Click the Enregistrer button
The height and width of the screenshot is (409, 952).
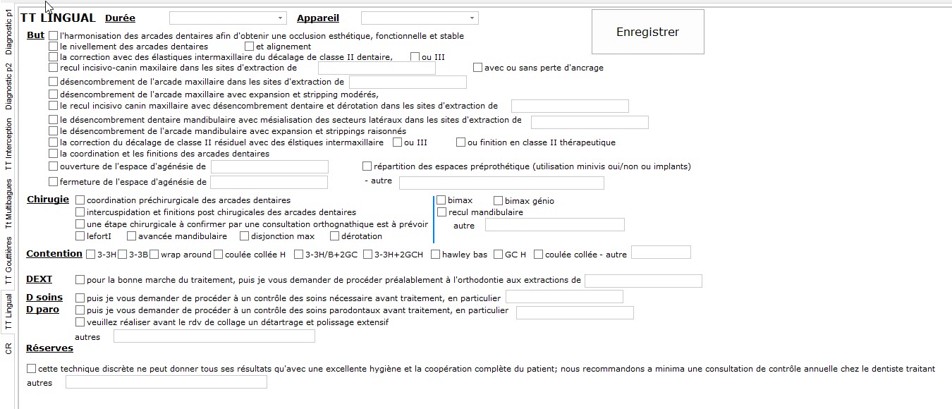tap(647, 31)
